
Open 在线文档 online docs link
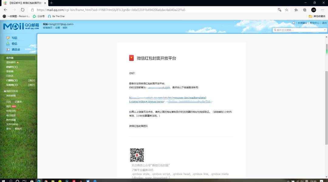point(11,111)
